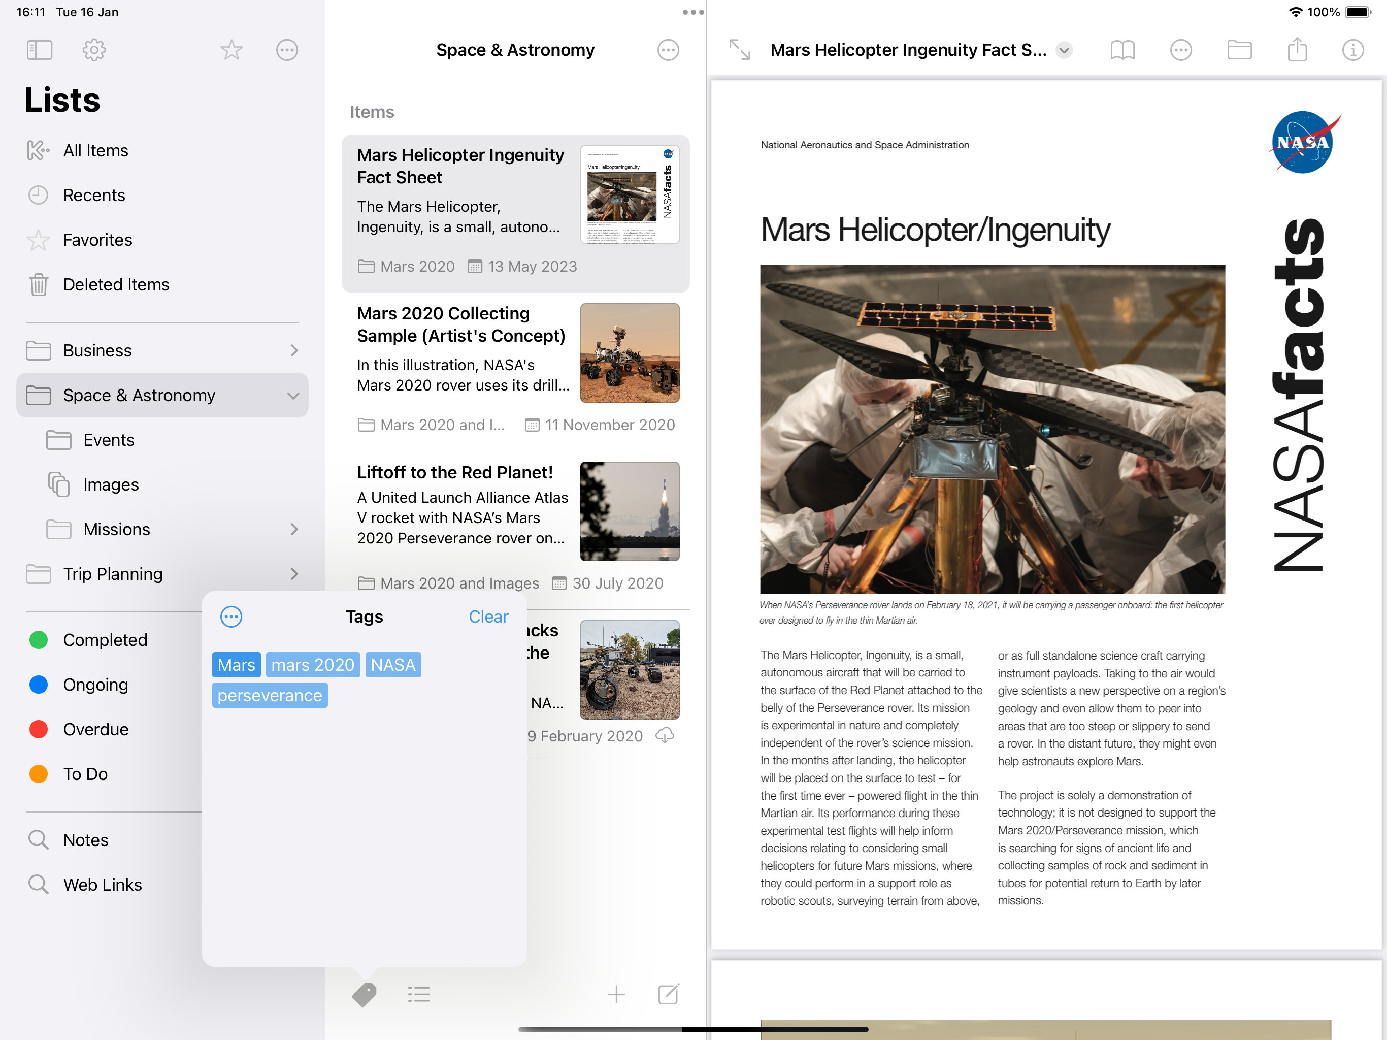Toggle the mars 2020 tag
Screen dimensions: 1387x1040
click(x=313, y=664)
